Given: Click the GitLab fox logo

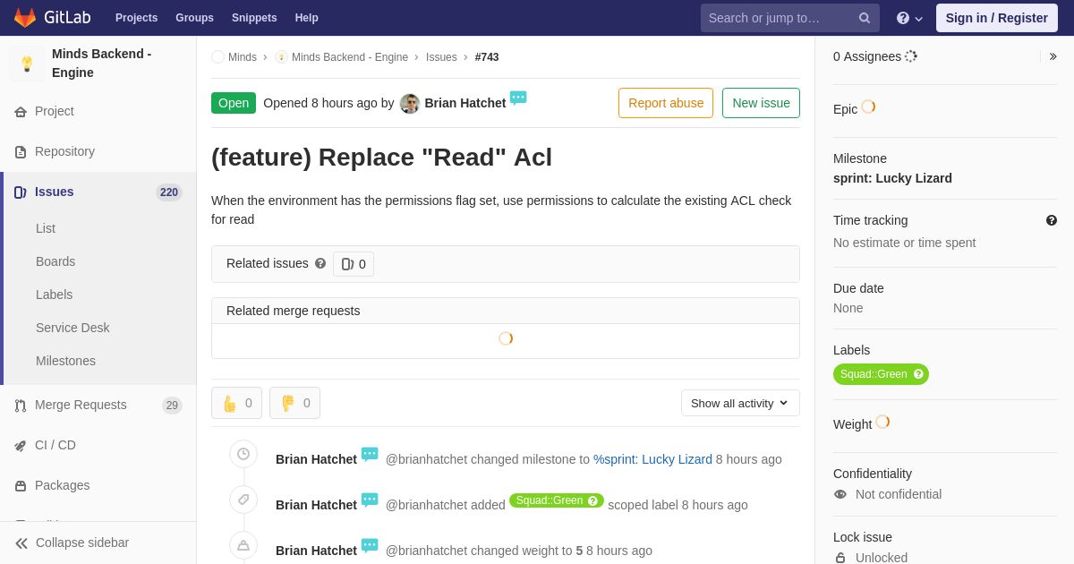Looking at the screenshot, I should pyautogui.click(x=25, y=18).
